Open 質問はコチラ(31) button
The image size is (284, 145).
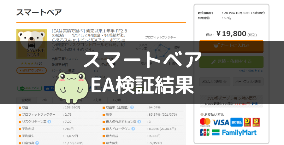click(x=32, y=70)
